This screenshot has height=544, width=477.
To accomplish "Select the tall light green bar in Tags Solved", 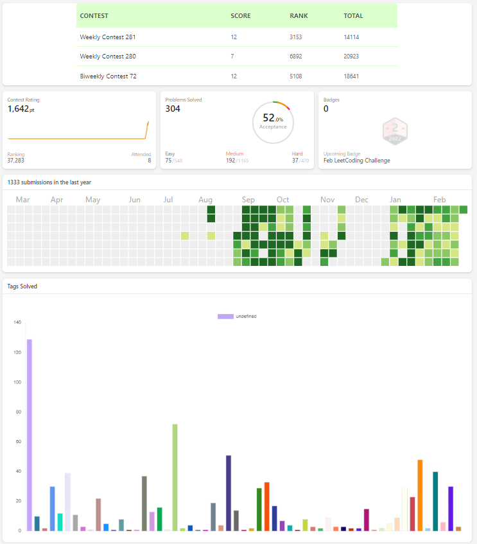I will click(x=175, y=477).
